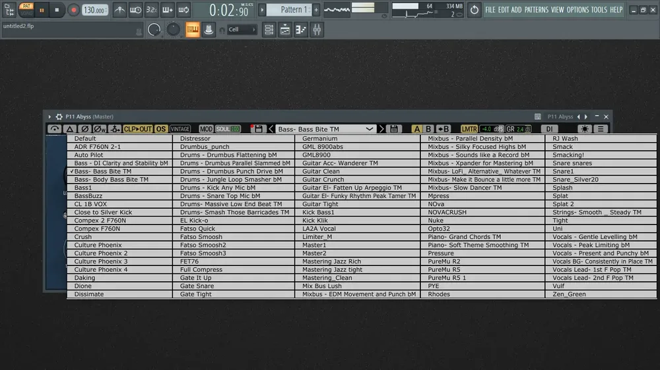Image resolution: width=660 pixels, height=370 pixels.
Task: Click the DI button in Abyss
Action: [x=549, y=129]
